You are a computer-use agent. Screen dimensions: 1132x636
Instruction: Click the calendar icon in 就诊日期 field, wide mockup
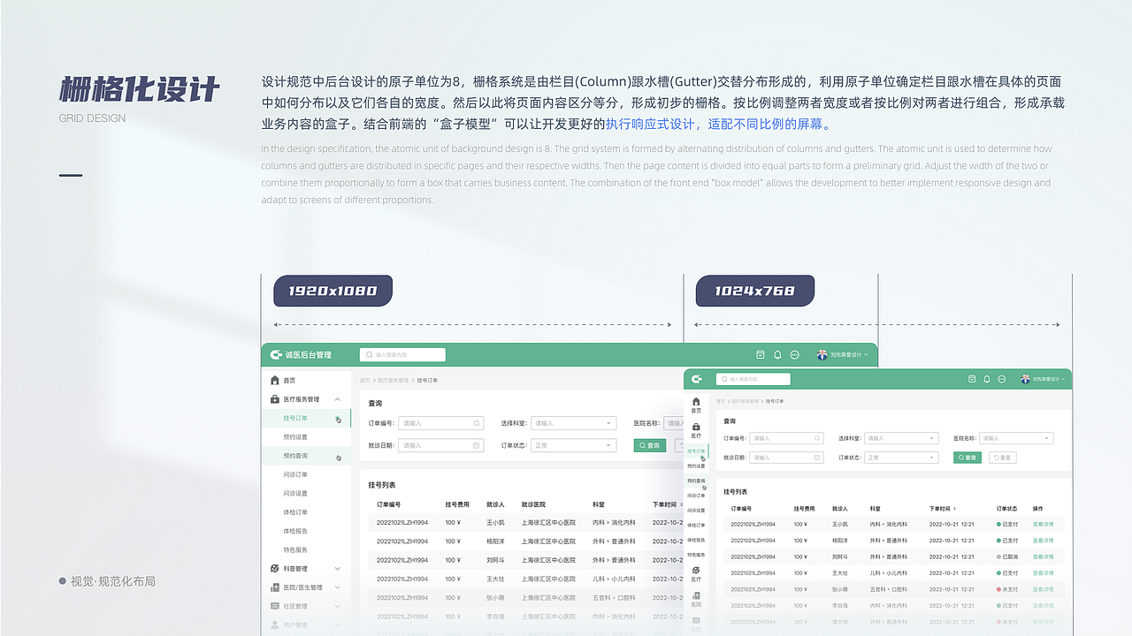476,445
